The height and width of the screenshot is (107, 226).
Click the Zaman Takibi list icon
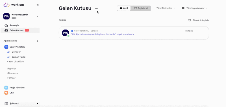[8, 57]
